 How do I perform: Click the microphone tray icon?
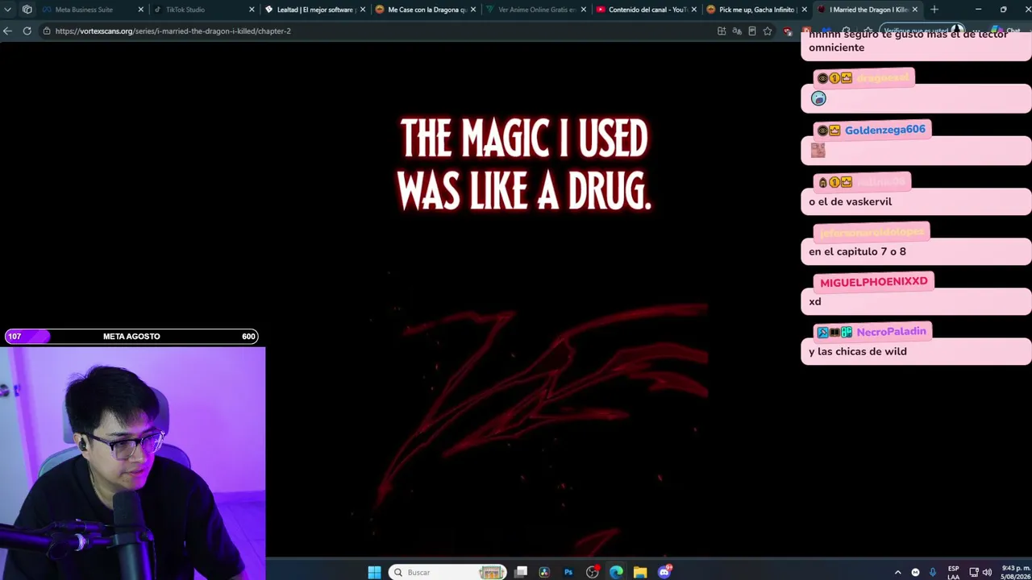(933, 572)
